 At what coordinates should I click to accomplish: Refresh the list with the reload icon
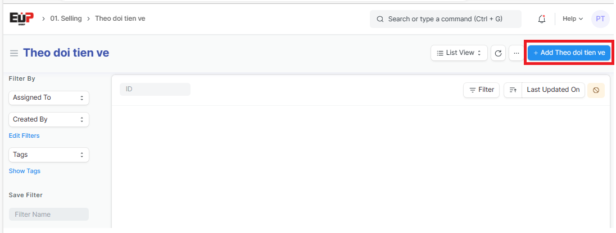pos(498,53)
